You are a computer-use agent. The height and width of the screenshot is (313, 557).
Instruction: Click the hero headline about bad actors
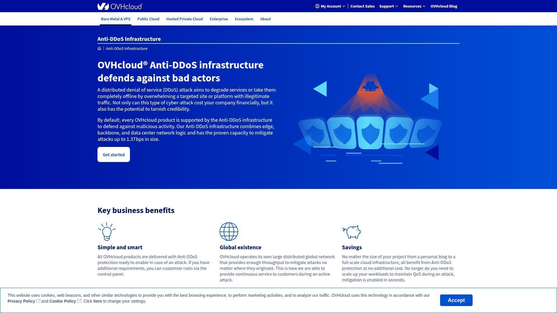point(180,71)
